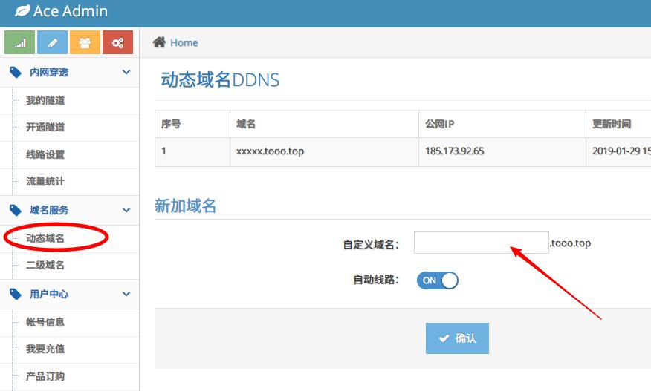
Task: Collapse the 用户中心 section chevron
Action: click(126, 294)
